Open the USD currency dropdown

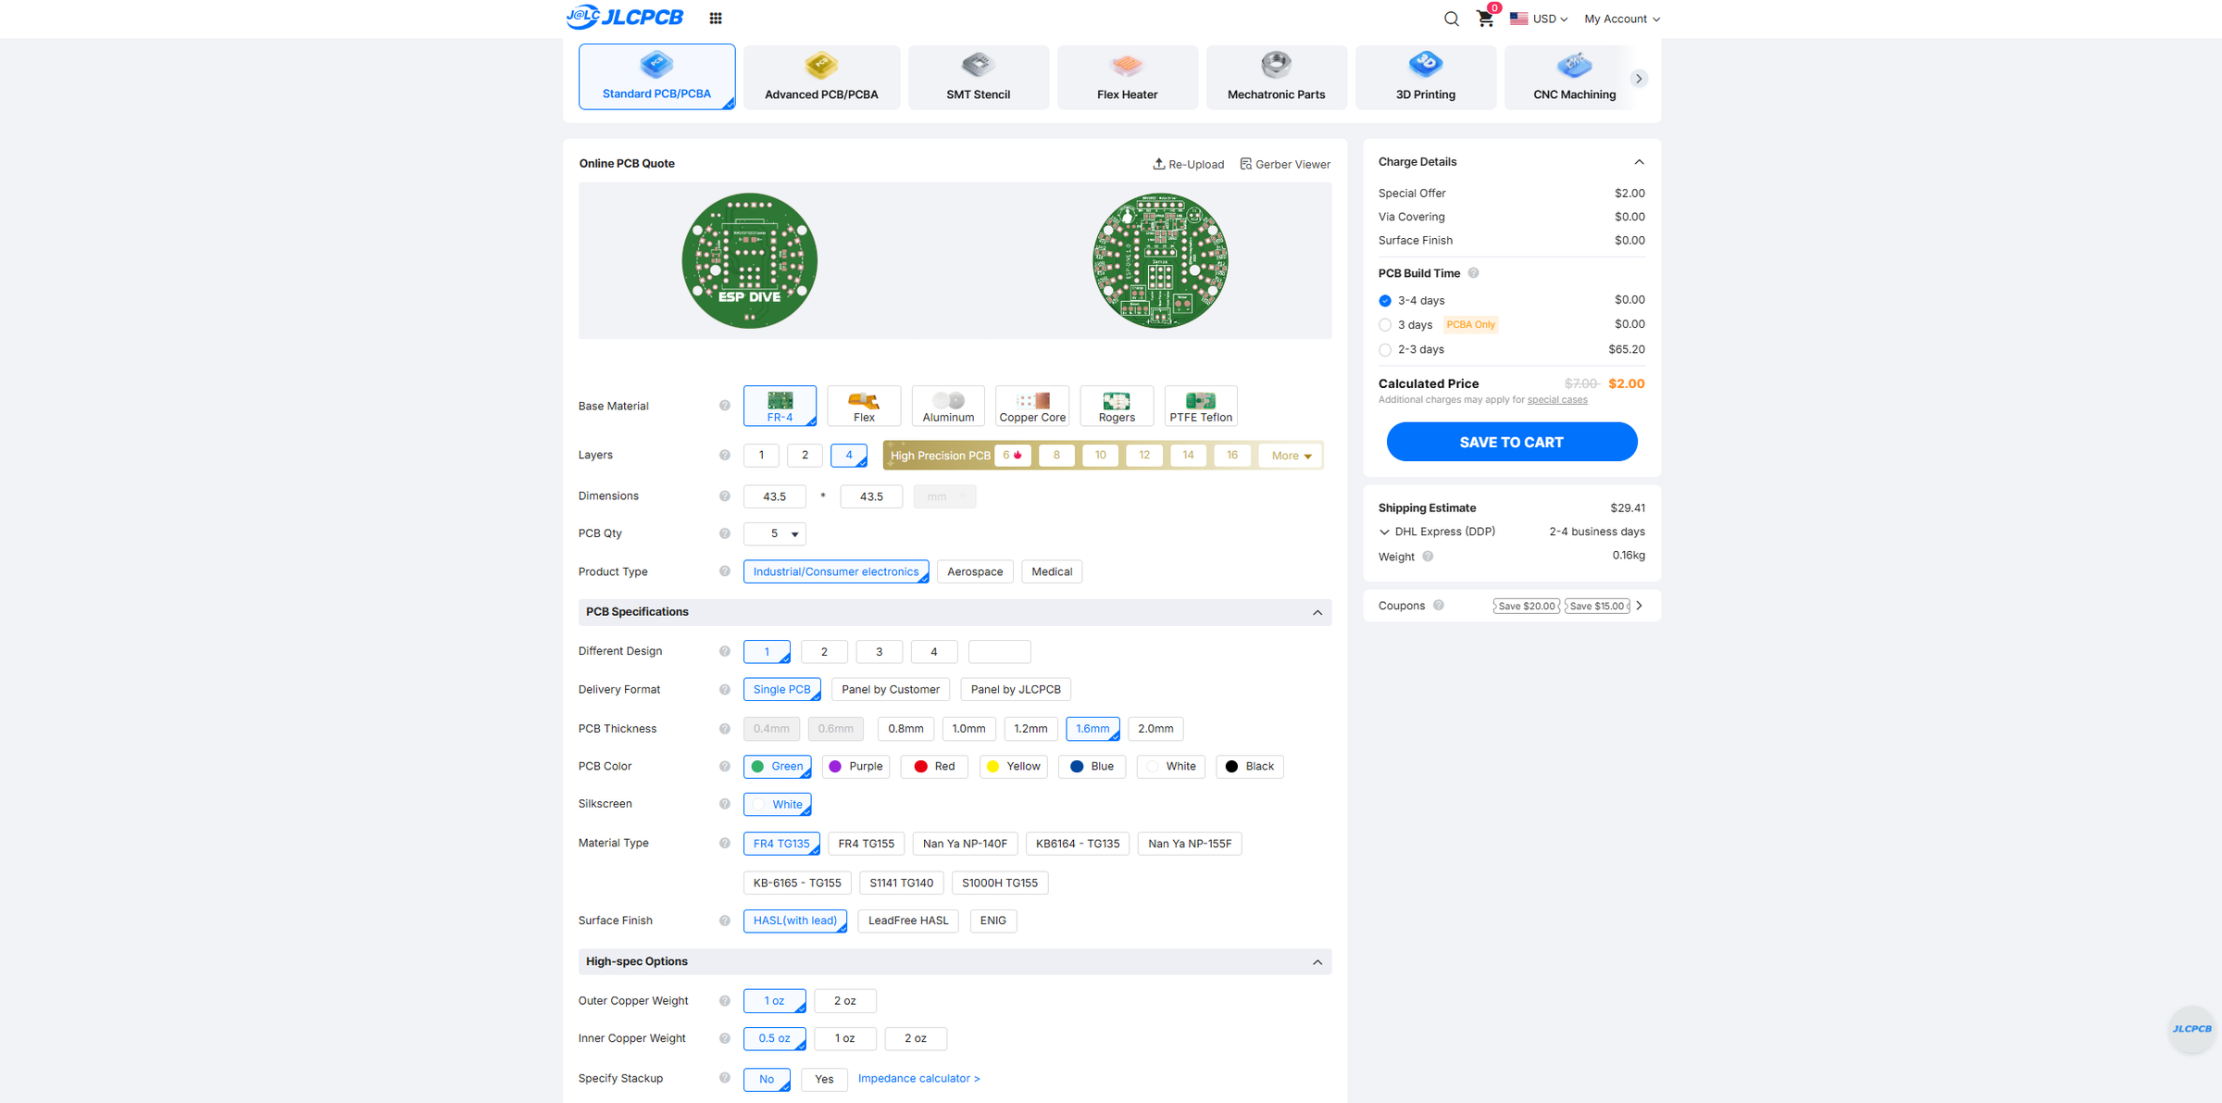click(1539, 19)
